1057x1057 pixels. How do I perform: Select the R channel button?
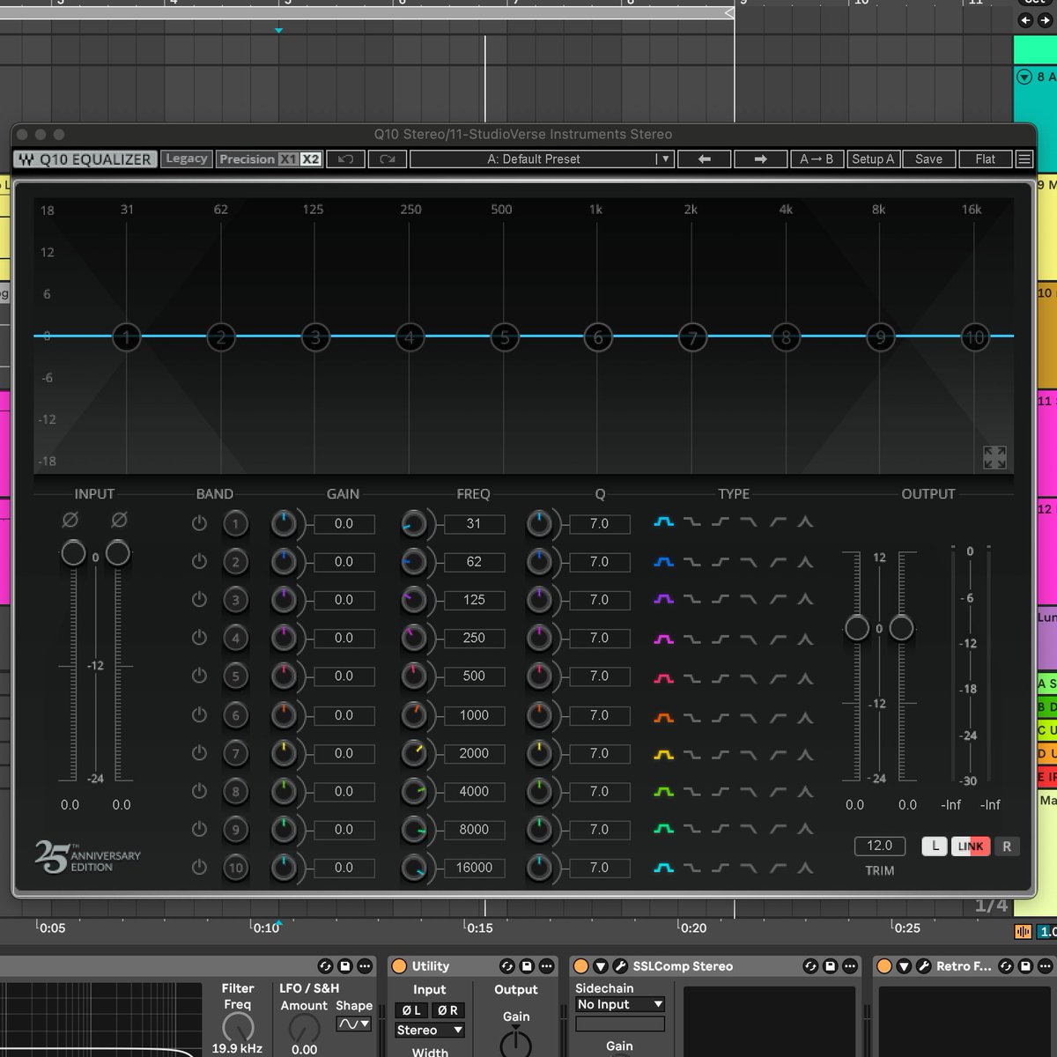click(x=1007, y=846)
